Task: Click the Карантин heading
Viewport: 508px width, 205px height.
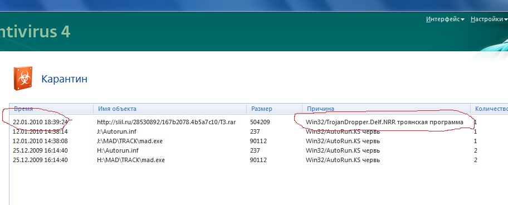Action: click(64, 79)
